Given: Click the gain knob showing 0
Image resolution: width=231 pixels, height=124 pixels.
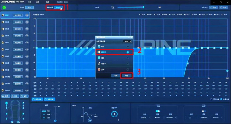Looking at the screenshot, I should [x=114, y=114].
